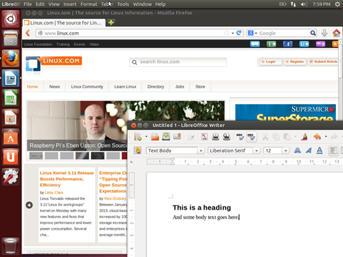Viewport: 343px width, 257px height.
Task: Open System Settings from the launcher
Action: coord(10,177)
